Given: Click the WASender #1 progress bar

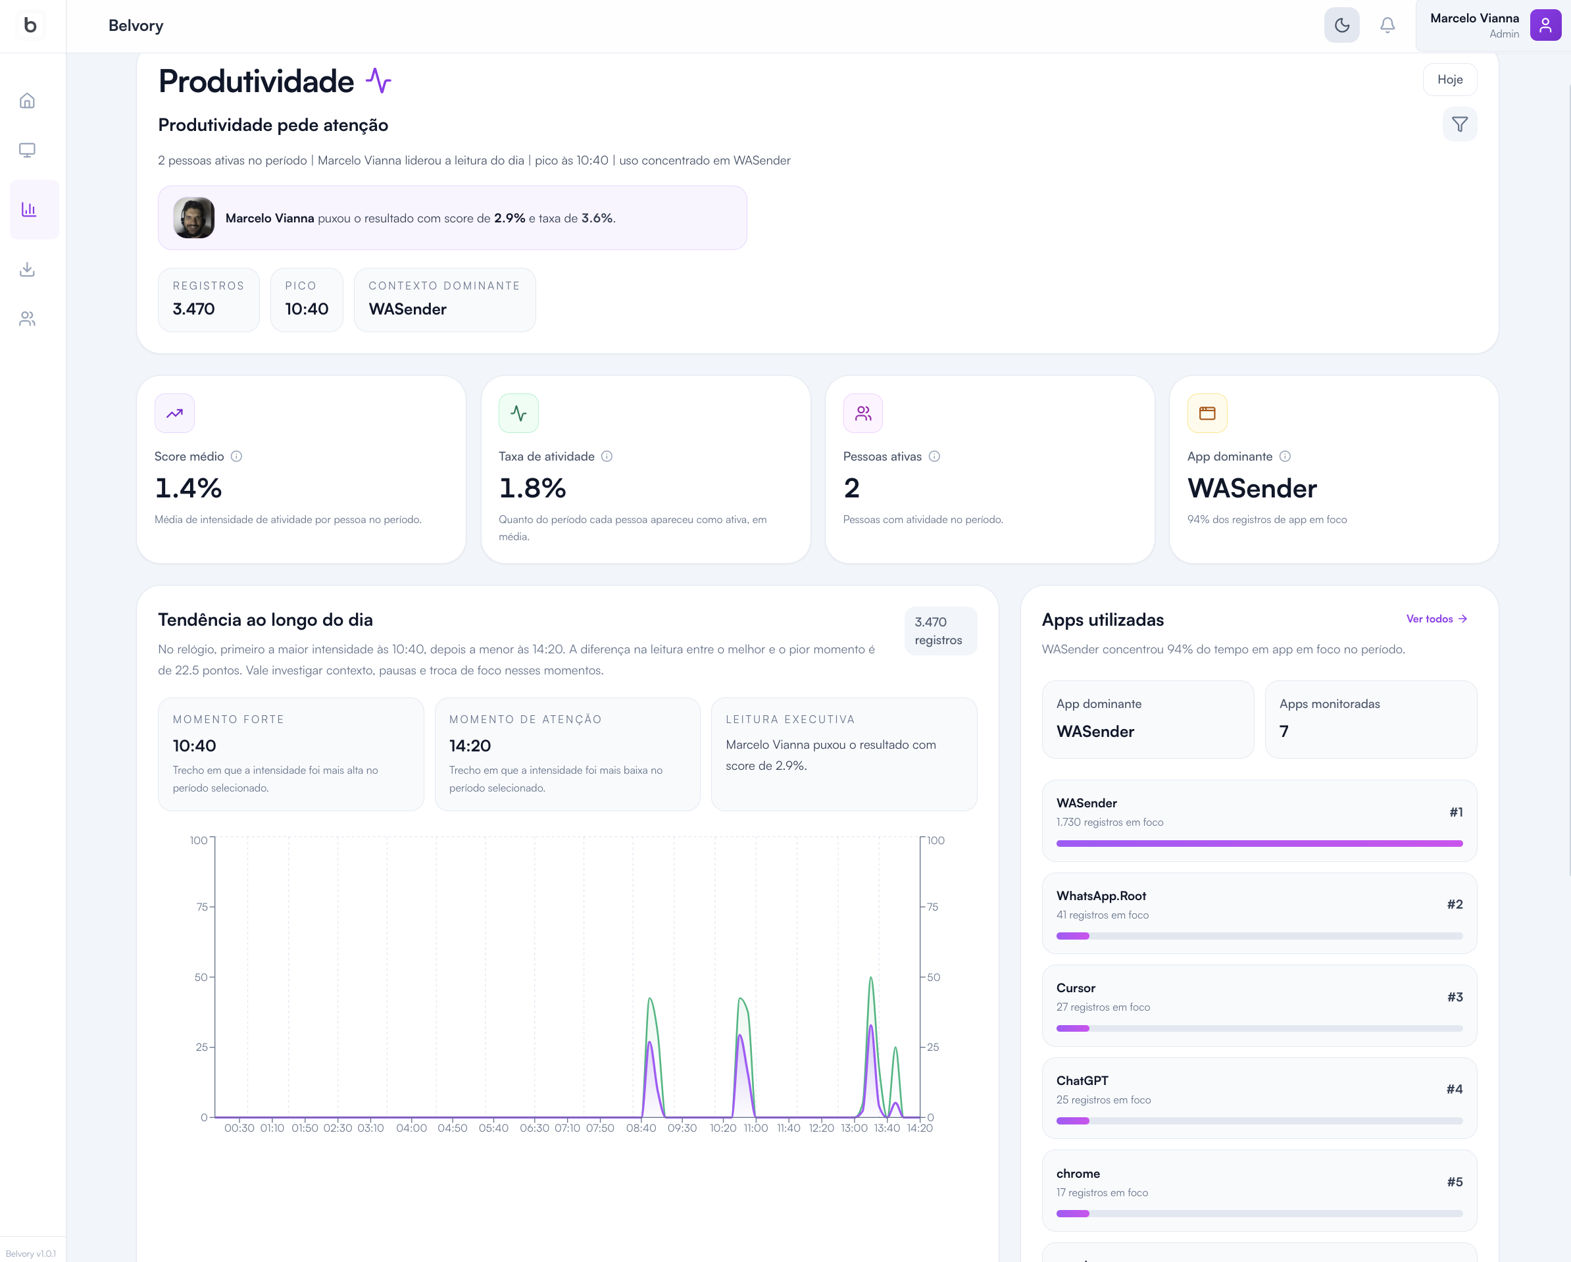Looking at the screenshot, I should (x=1259, y=843).
